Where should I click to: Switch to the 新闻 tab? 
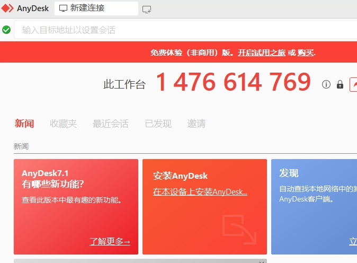24,124
